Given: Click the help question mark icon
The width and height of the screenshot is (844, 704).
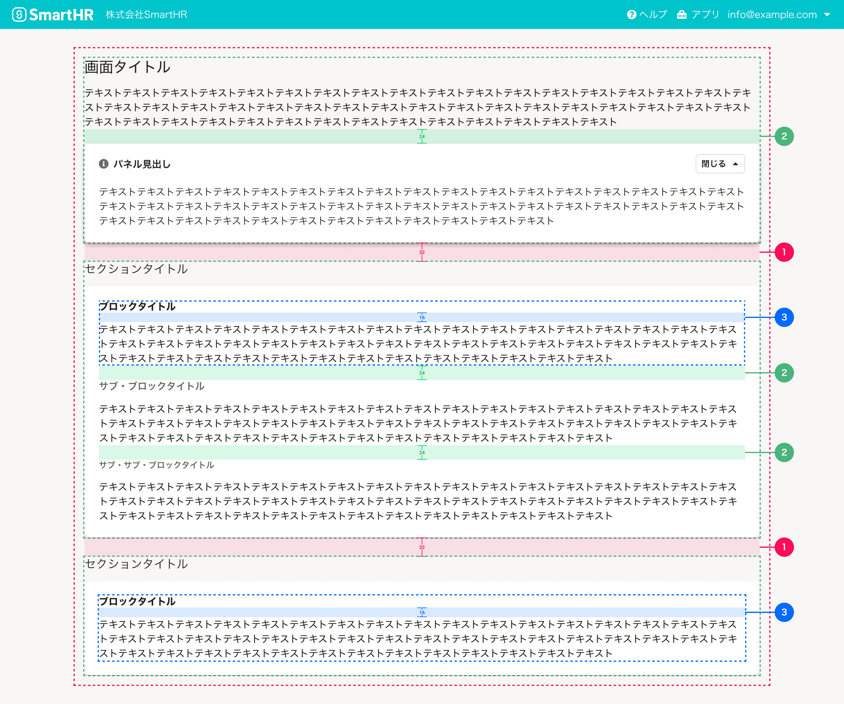Looking at the screenshot, I should click(631, 14).
